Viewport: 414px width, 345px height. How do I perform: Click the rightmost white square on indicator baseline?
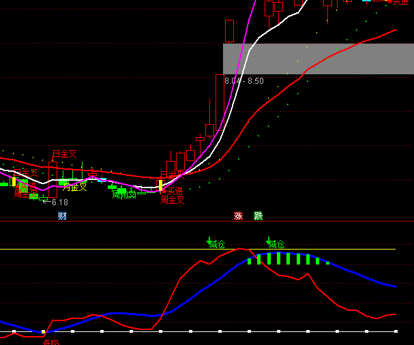pyautogui.click(x=396, y=331)
